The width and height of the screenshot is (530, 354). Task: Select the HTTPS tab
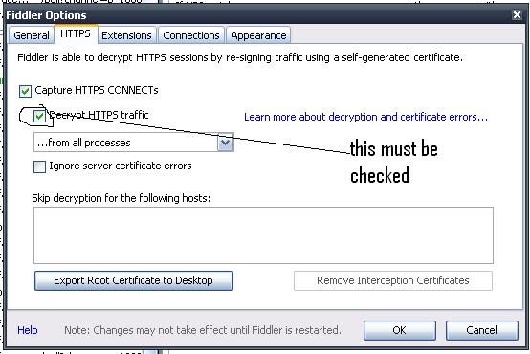76,33
